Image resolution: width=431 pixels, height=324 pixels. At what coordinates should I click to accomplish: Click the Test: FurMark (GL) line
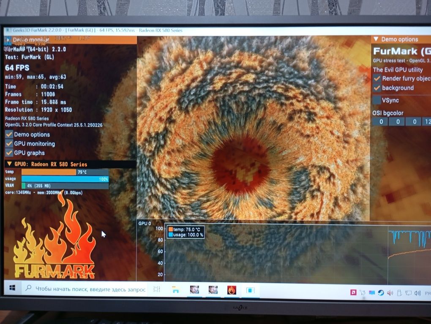[30, 57]
